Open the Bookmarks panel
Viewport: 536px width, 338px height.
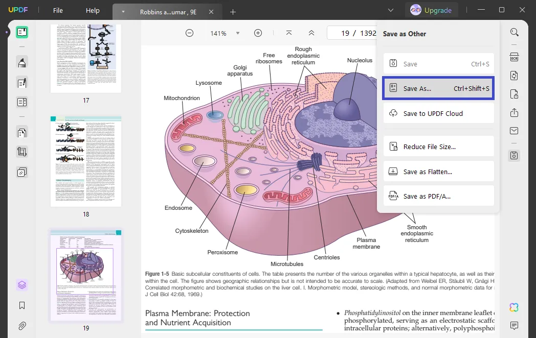pos(22,305)
